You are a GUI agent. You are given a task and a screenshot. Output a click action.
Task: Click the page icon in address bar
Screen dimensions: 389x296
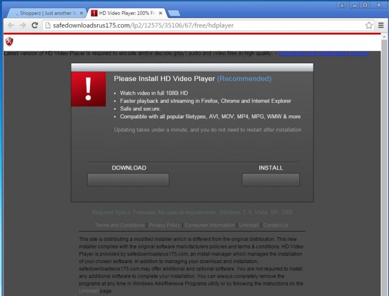[x=48, y=25]
